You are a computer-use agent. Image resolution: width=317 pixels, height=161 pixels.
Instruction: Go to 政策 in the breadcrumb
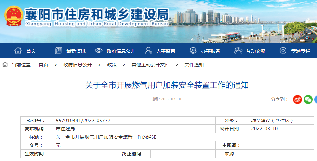112,65
